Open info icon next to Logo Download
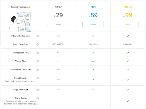The height and width of the screenshot is (109, 146). coord(38,44)
